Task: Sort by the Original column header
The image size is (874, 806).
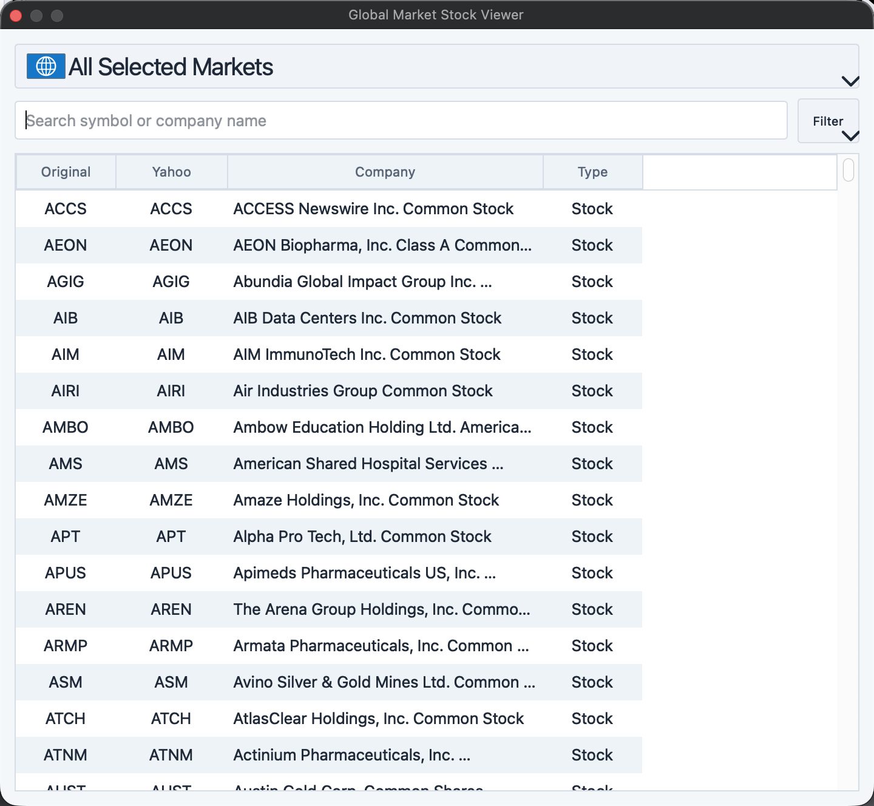Action: pos(66,172)
